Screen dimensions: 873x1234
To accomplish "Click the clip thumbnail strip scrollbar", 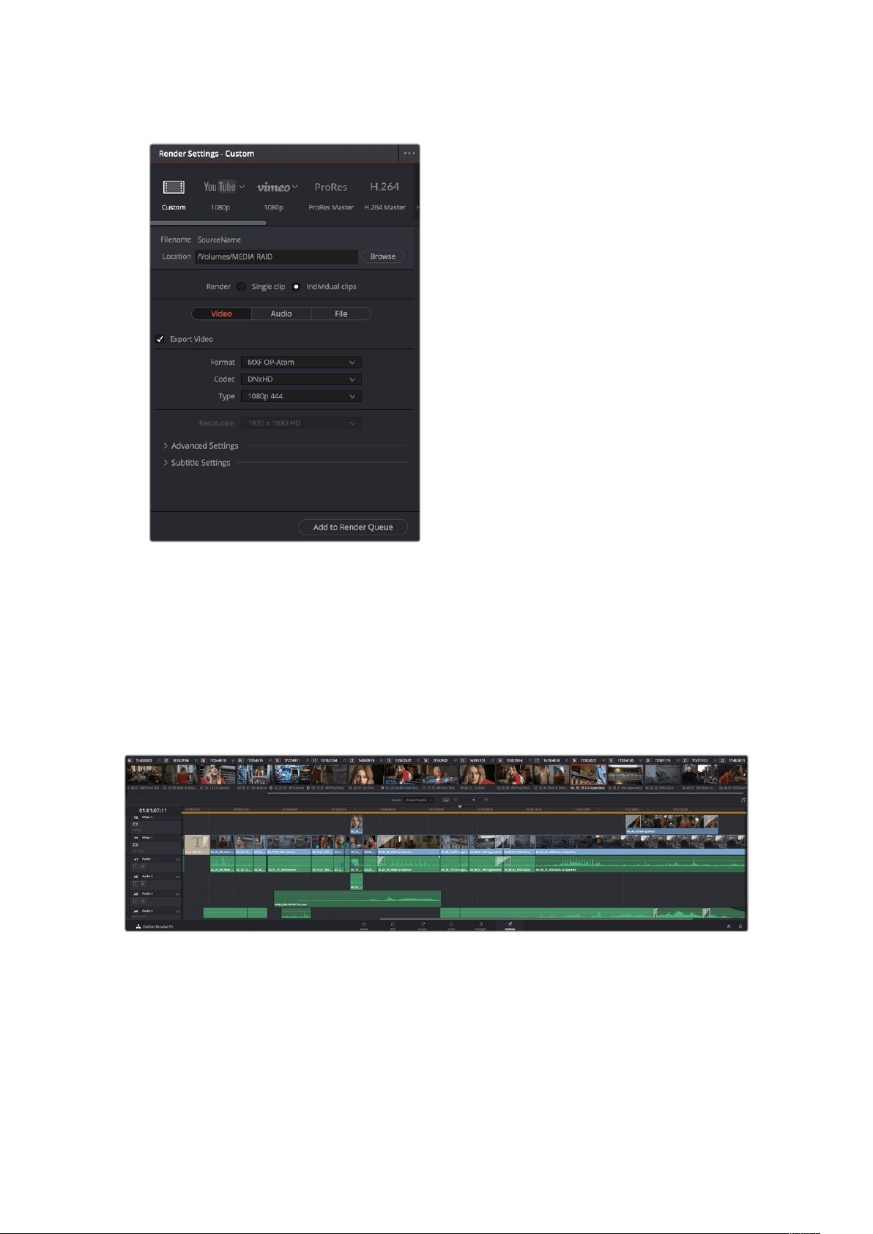I will coord(505,793).
